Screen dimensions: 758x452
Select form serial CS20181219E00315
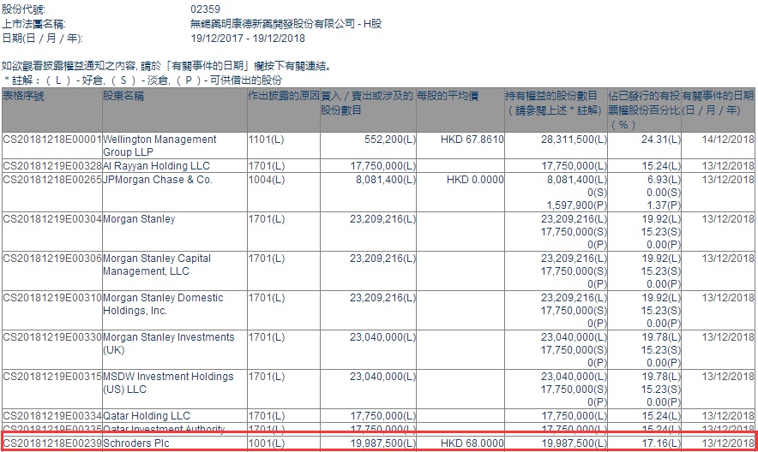point(52,377)
